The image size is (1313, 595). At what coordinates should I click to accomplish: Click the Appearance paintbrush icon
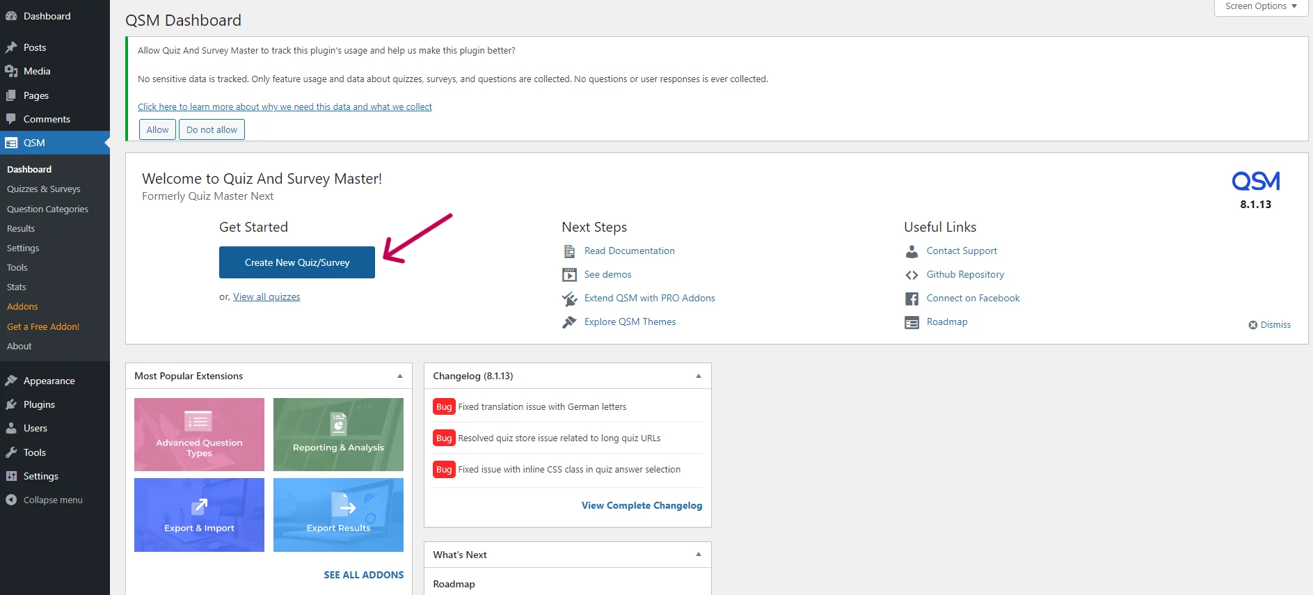click(11, 381)
